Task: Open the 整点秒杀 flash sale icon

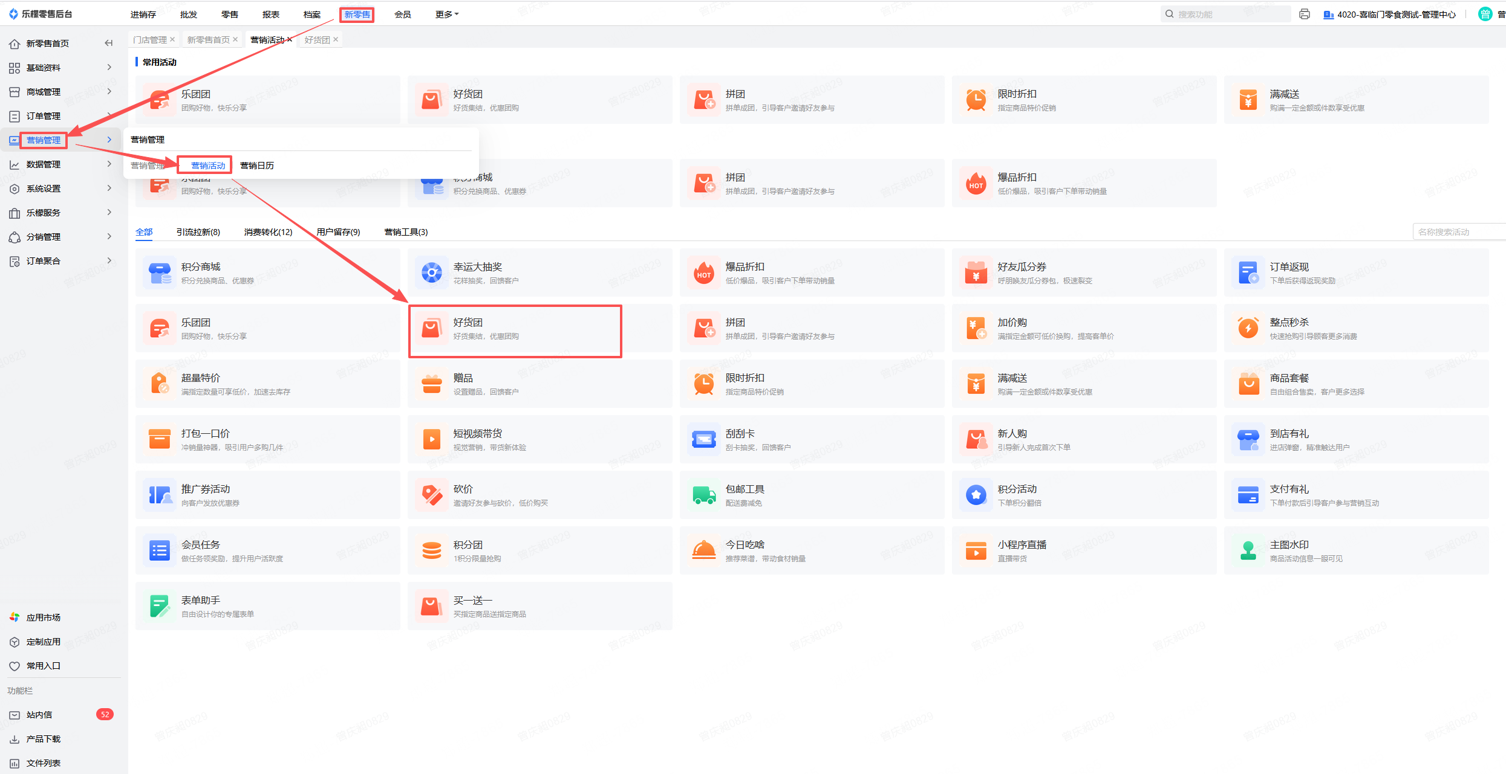Action: point(1248,329)
